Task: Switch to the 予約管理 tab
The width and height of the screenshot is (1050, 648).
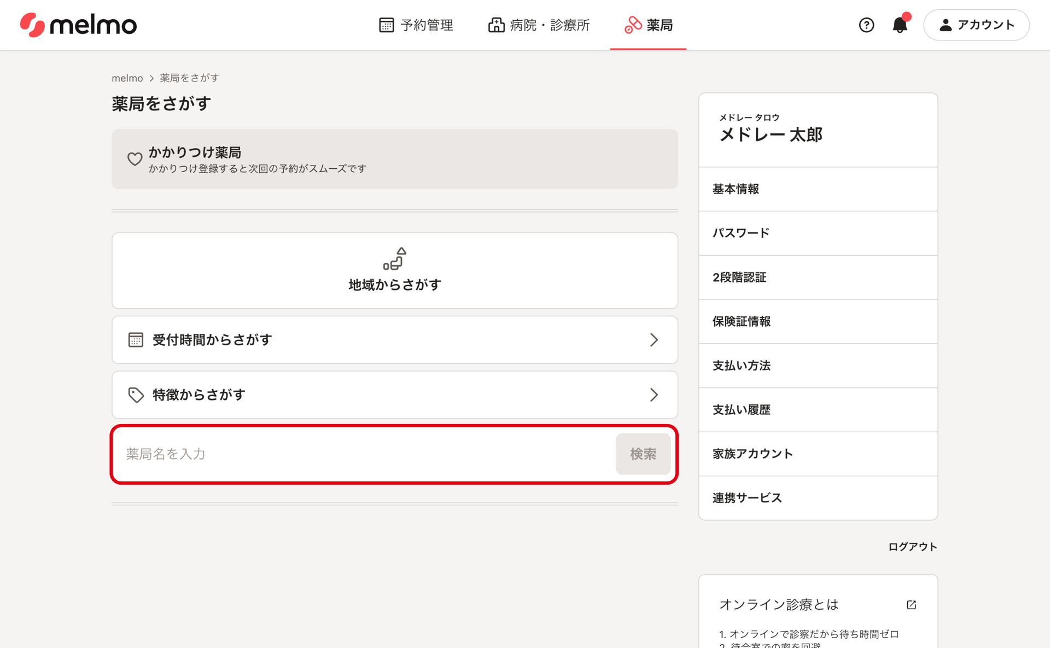Action: pyautogui.click(x=416, y=25)
